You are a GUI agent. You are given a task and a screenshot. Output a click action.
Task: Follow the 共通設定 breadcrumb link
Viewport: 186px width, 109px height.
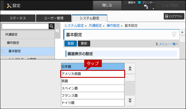95,26
